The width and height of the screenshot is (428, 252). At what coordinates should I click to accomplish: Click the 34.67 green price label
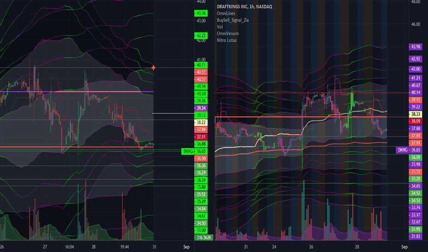(201, 216)
